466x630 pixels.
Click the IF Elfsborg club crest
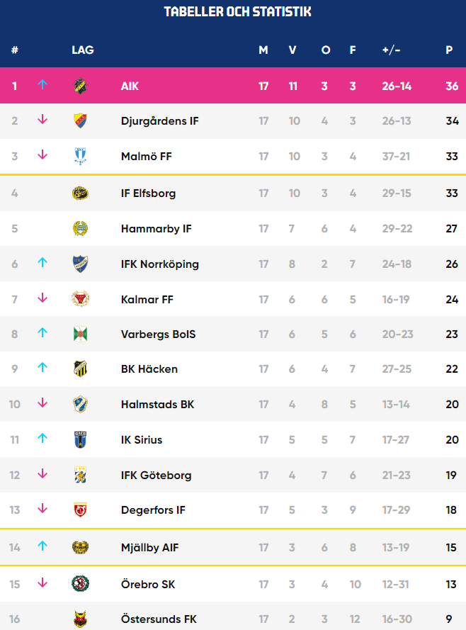click(x=80, y=193)
